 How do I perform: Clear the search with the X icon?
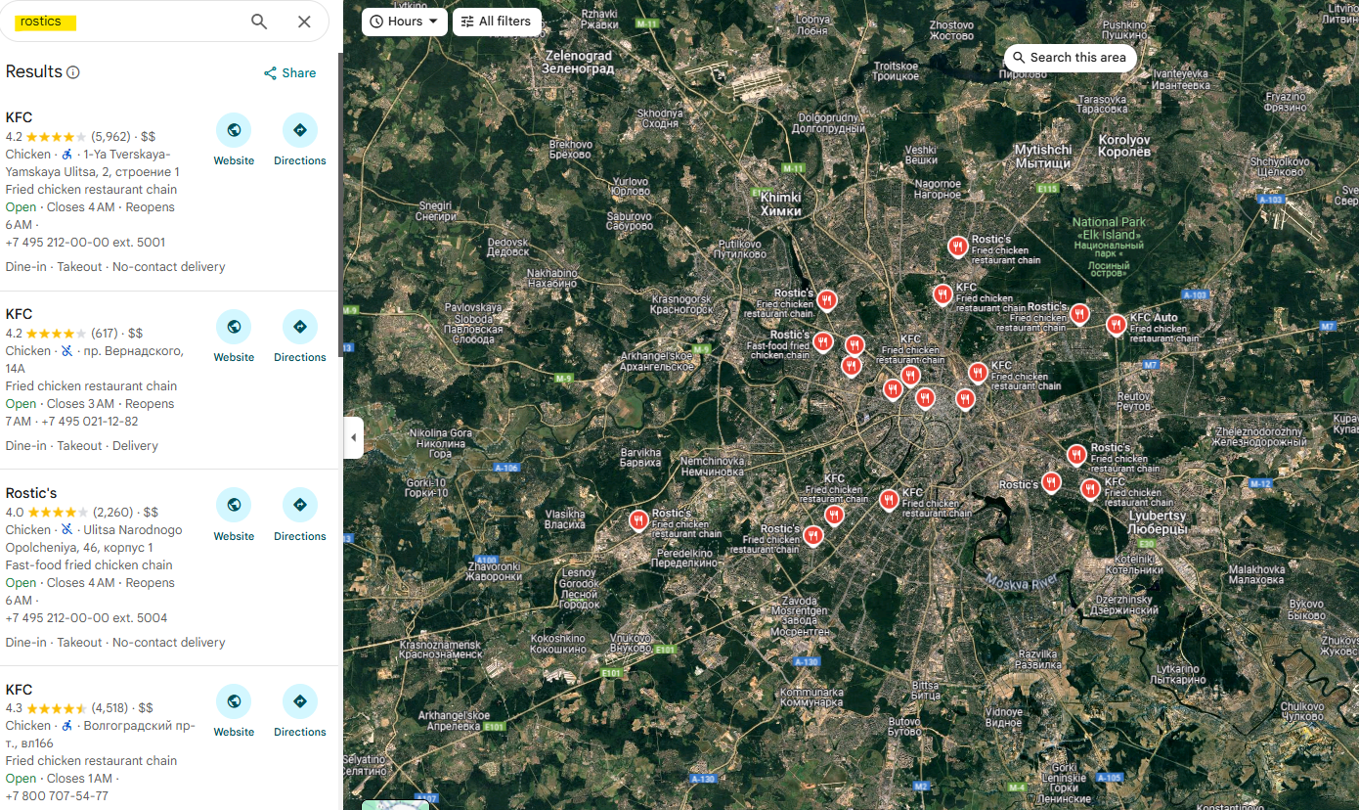point(304,22)
